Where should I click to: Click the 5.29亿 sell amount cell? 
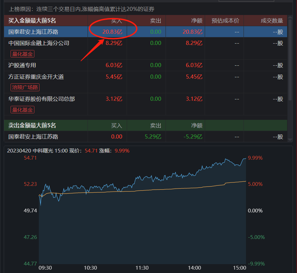[x=153, y=137]
